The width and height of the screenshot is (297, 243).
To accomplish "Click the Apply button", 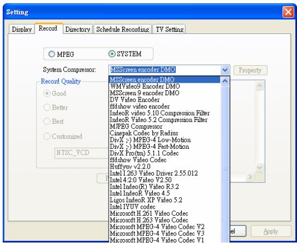I will point(271,232).
